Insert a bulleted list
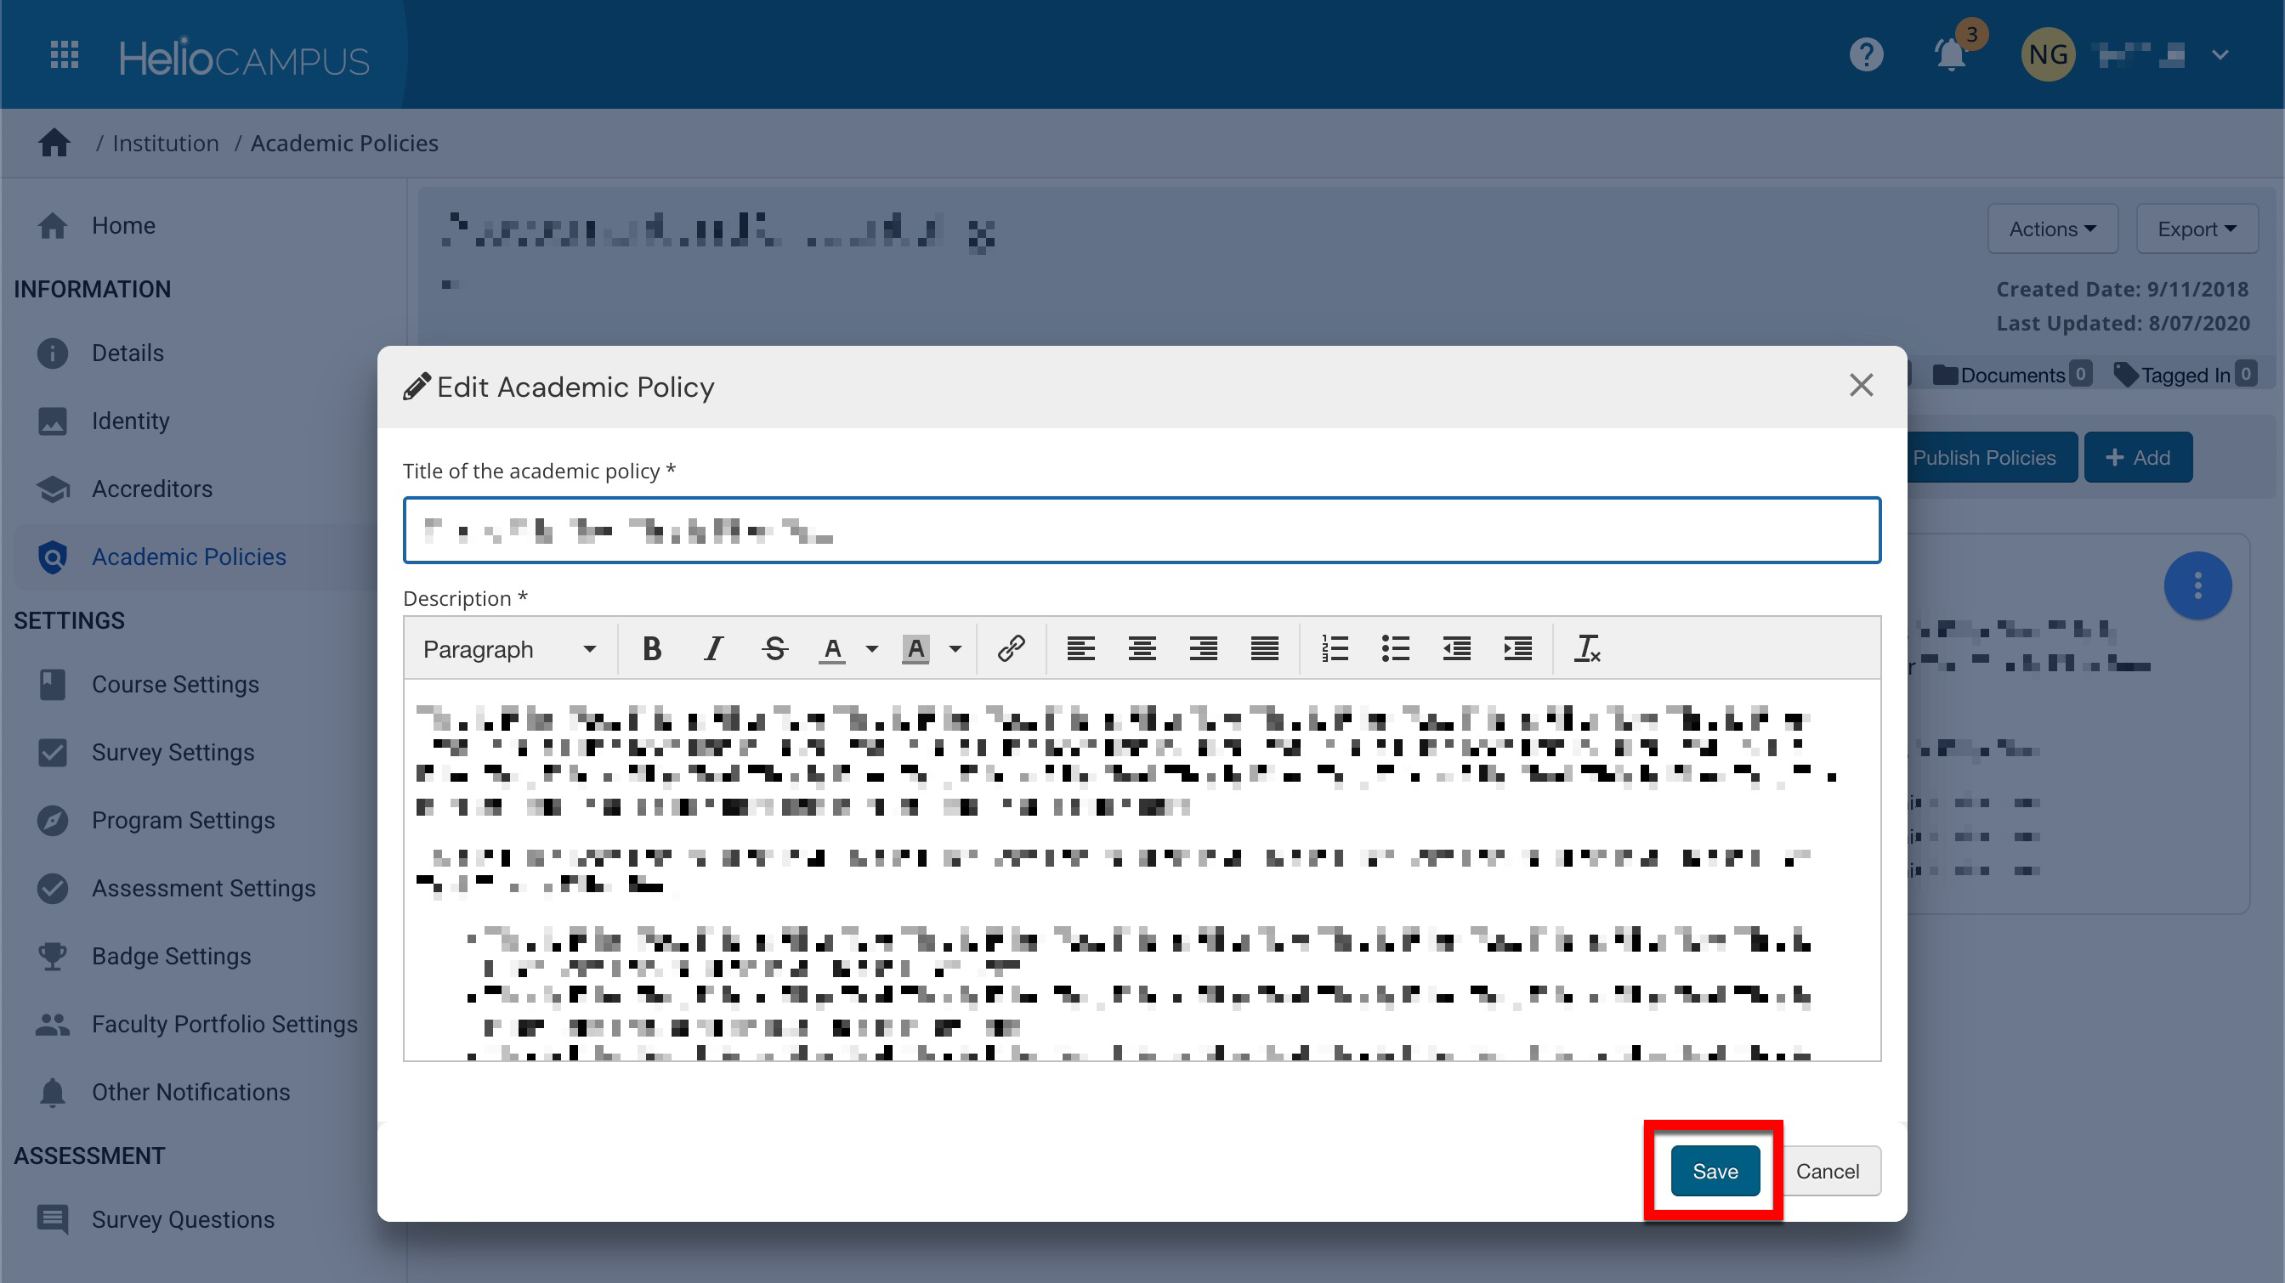This screenshot has height=1283, width=2285. (1395, 649)
